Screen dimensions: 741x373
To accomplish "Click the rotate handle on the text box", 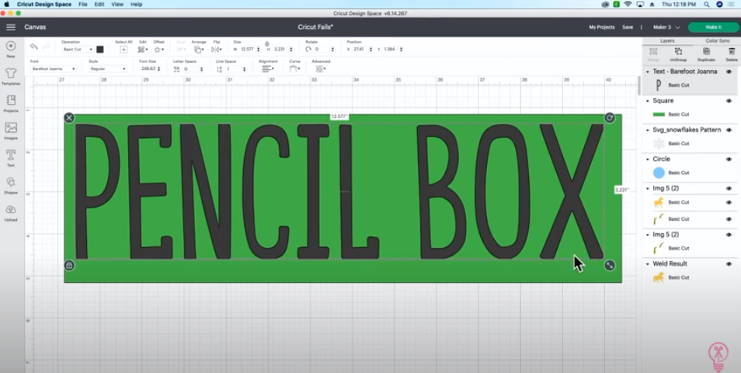I will pyautogui.click(x=610, y=117).
